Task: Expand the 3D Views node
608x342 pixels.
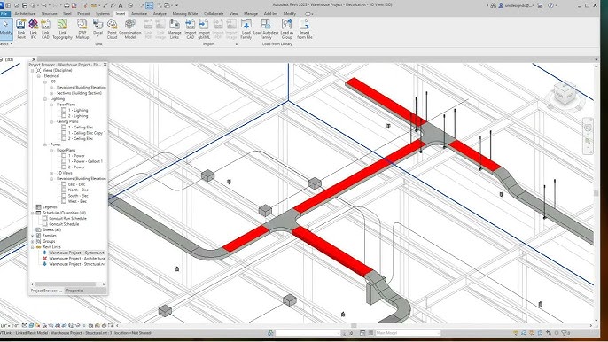Action: click(x=51, y=173)
